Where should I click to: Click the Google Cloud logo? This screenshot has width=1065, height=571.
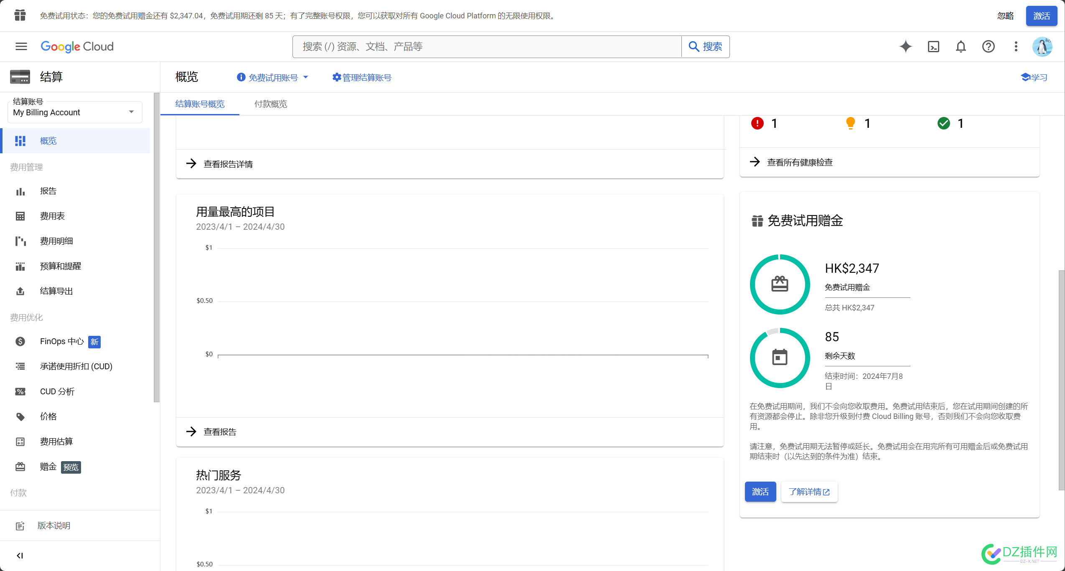(x=77, y=46)
